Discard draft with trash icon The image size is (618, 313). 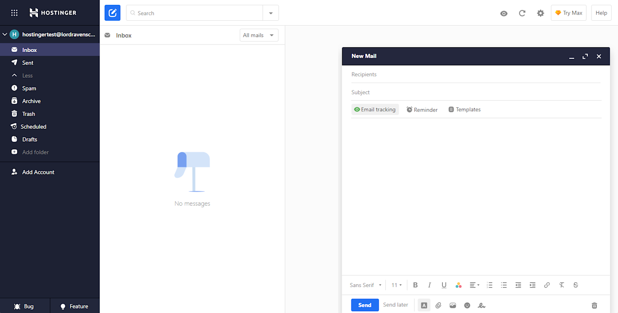(x=594, y=305)
